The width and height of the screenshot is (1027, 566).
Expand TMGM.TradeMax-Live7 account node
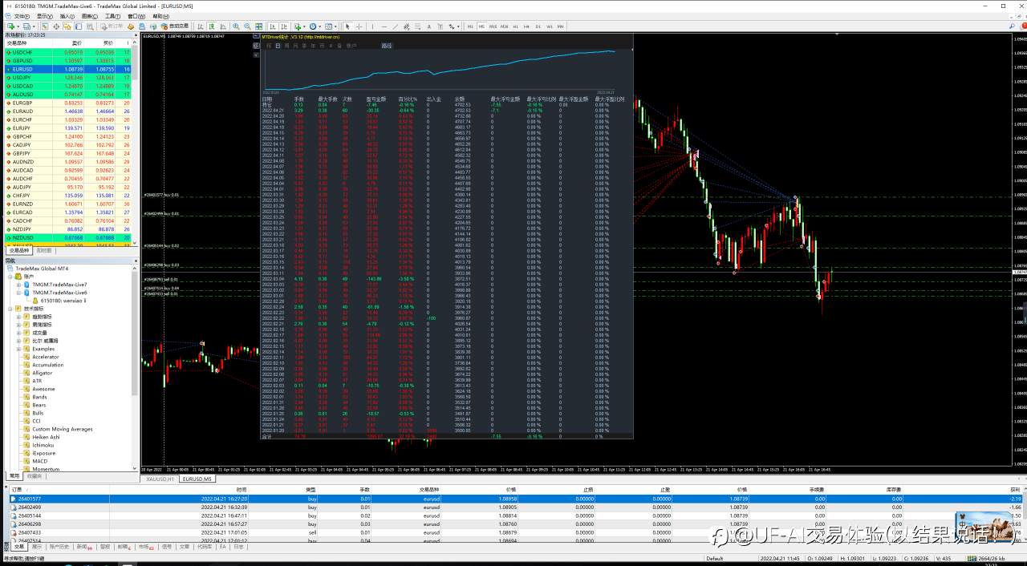(x=18, y=285)
